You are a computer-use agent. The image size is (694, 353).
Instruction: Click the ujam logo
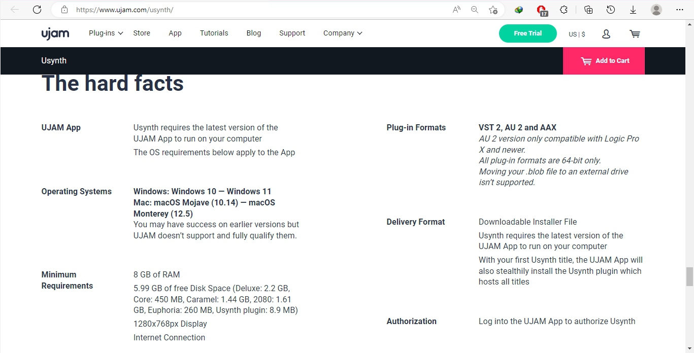click(55, 33)
